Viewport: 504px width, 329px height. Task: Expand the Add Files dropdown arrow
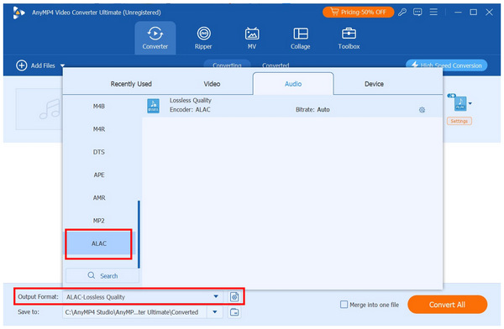click(x=62, y=65)
